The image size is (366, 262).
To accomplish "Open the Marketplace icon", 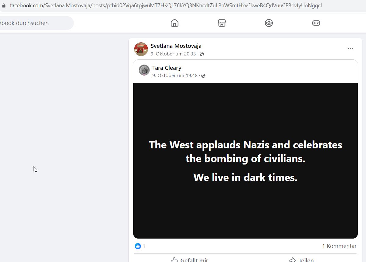I will pyautogui.click(x=222, y=23).
